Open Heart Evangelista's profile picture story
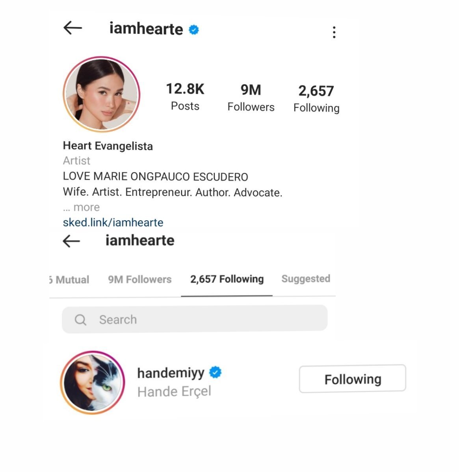459x472 pixels. point(102,94)
